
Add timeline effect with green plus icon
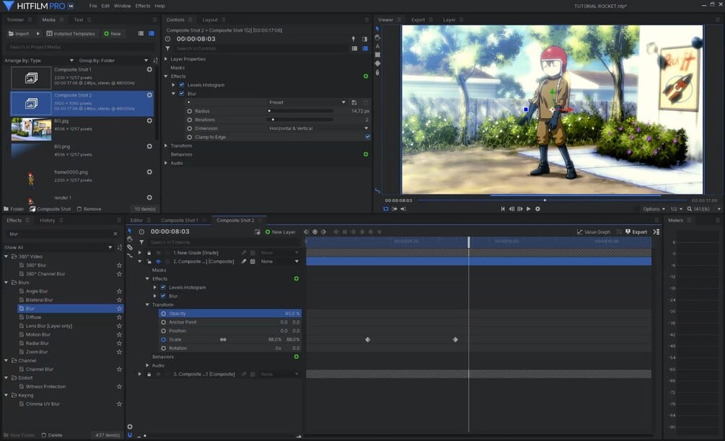click(x=296, y=278)
